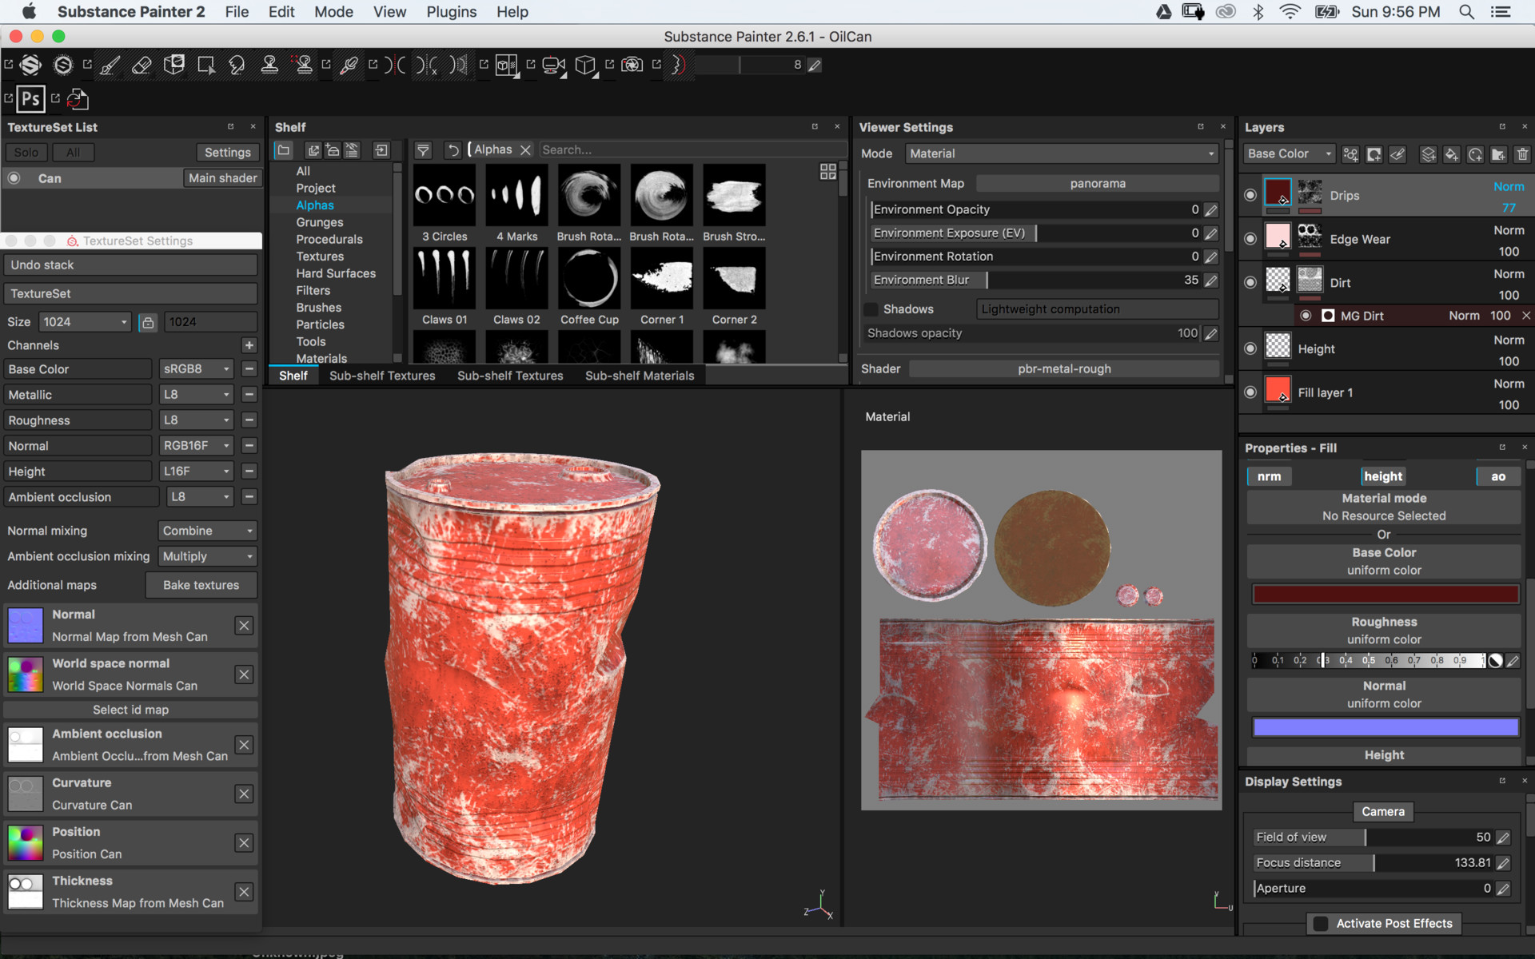
Task: Select the Material picker eyedropper tool
Action: (x=349, y=66)
